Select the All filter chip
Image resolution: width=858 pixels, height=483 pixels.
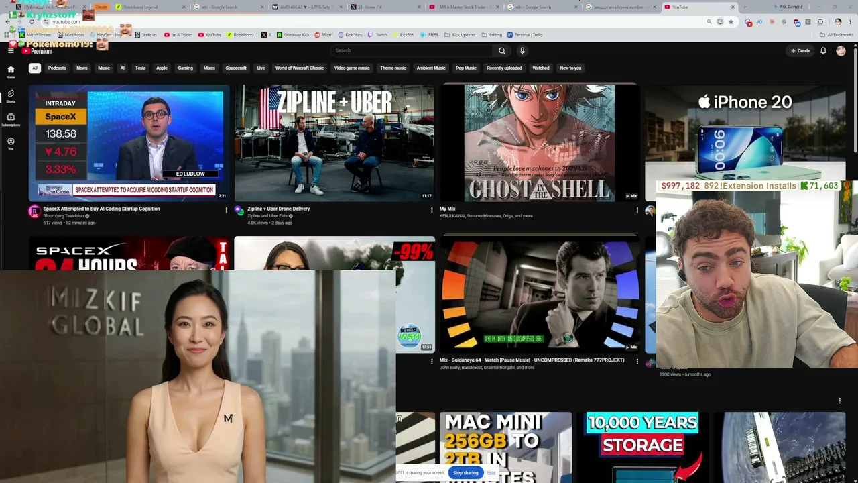pyautogui.click(x=34, y=68)
